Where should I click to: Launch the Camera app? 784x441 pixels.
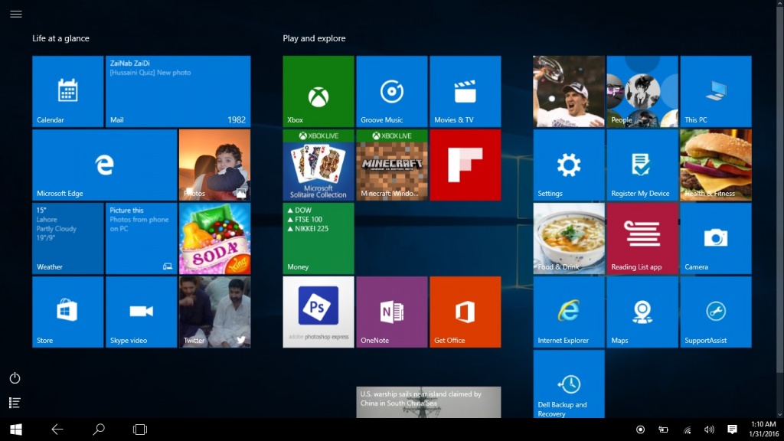click(715, 238)
